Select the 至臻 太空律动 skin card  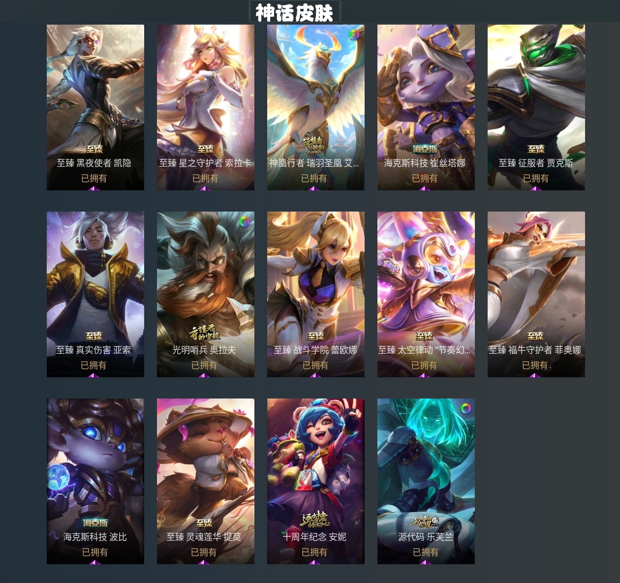[x=426, y=294]
